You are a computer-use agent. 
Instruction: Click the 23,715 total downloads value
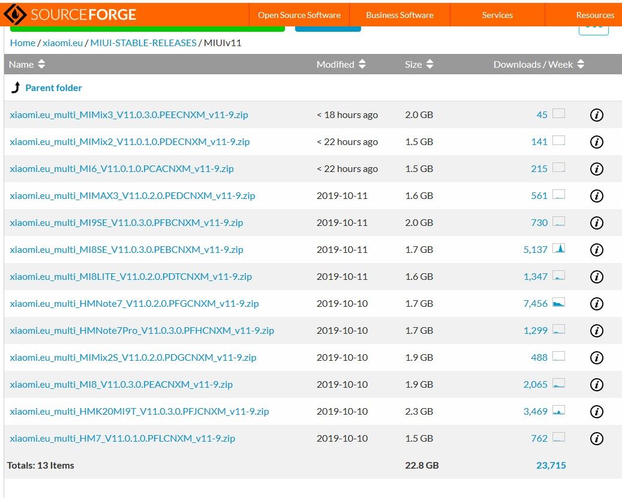pyautogui.click(x=551, y=465)
